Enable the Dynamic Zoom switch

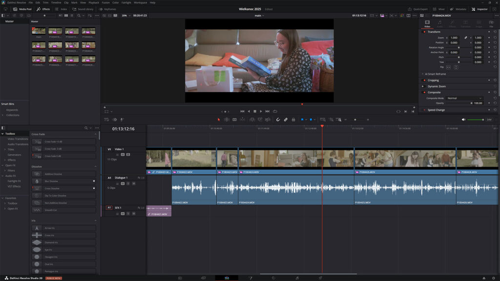click(423, 86)
